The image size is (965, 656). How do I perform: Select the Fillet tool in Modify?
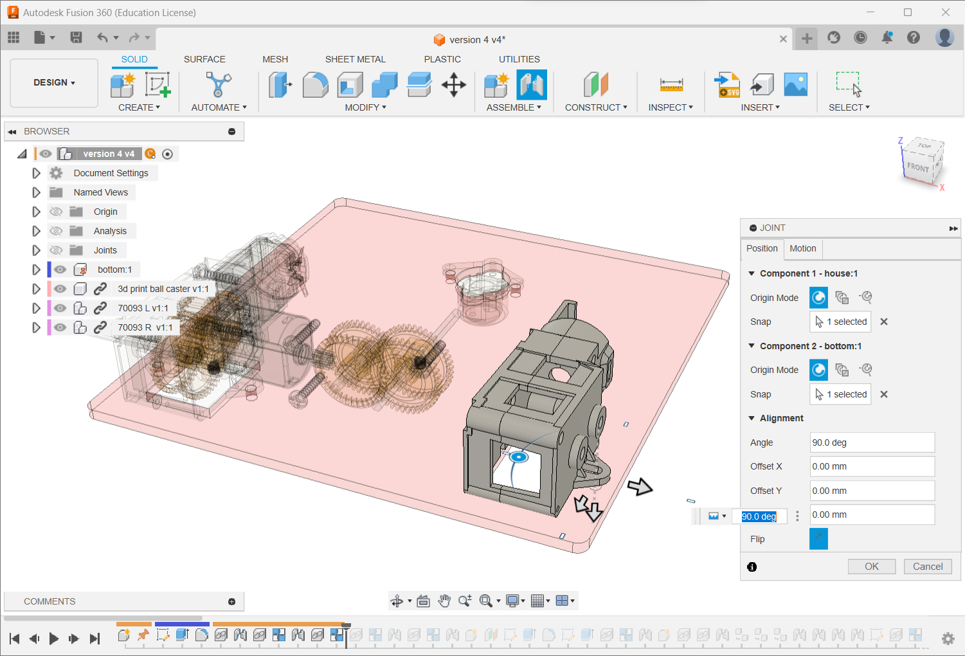point(315,85)
